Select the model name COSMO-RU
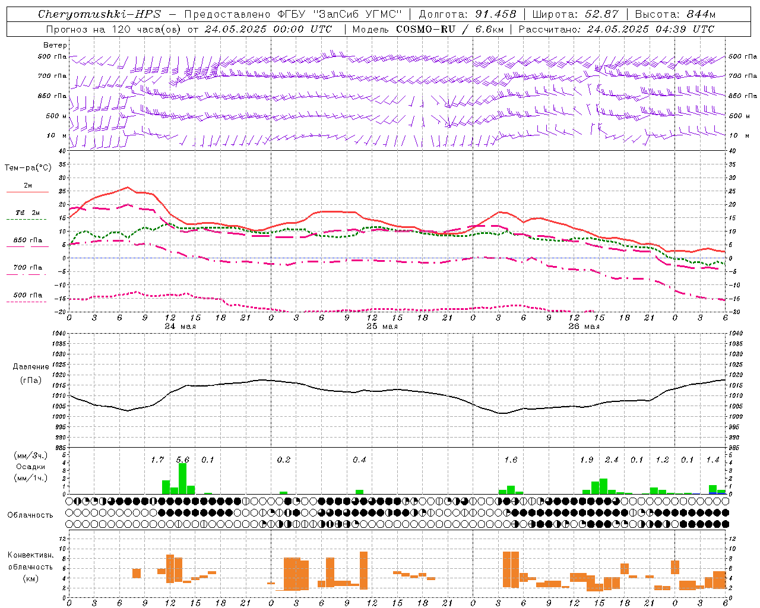760x608 pixels. click(x=425, y=29)
